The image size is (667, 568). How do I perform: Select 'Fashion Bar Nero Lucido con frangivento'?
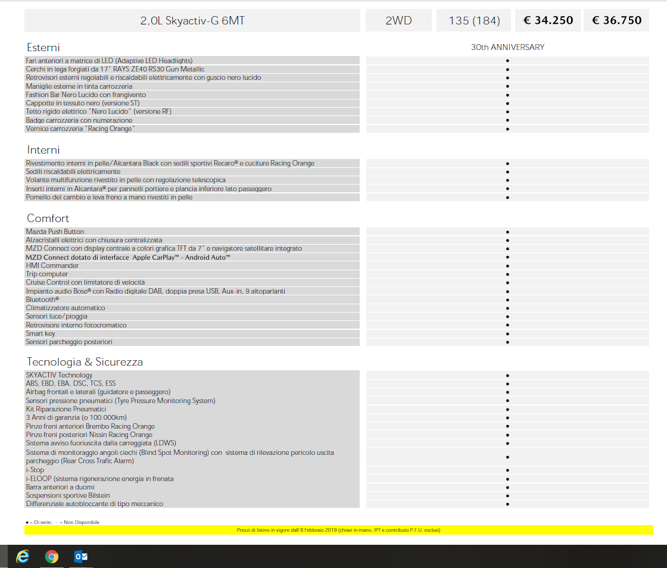tap(192, 95)
